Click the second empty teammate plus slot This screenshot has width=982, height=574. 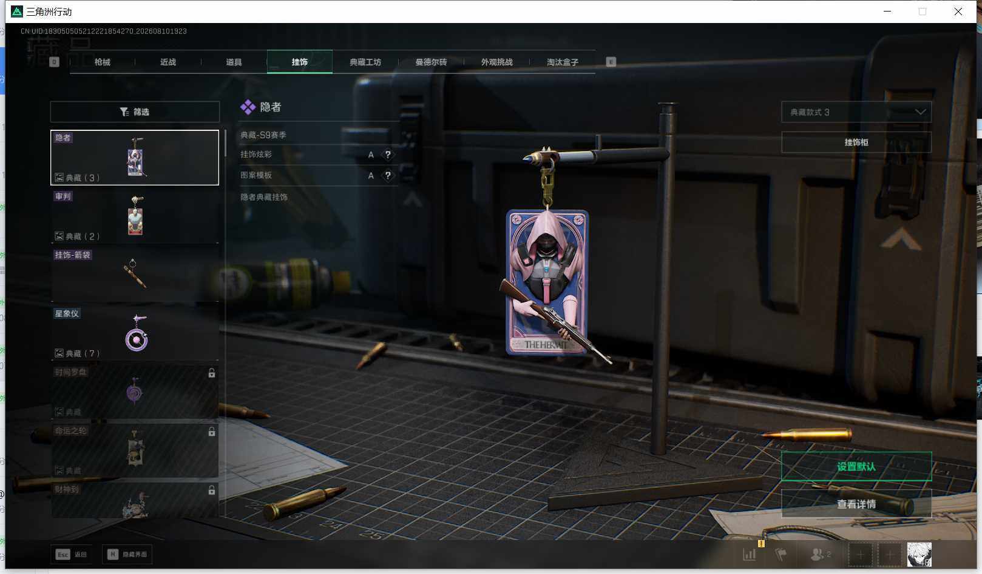click(x=890, y=554)
